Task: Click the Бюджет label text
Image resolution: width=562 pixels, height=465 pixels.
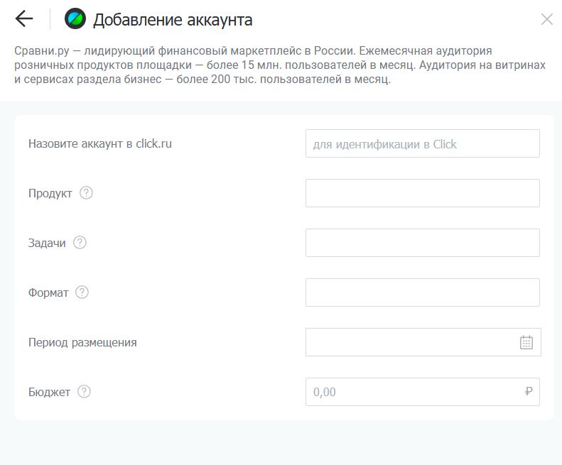Action: pyautogui.click(x=49, y=393)
